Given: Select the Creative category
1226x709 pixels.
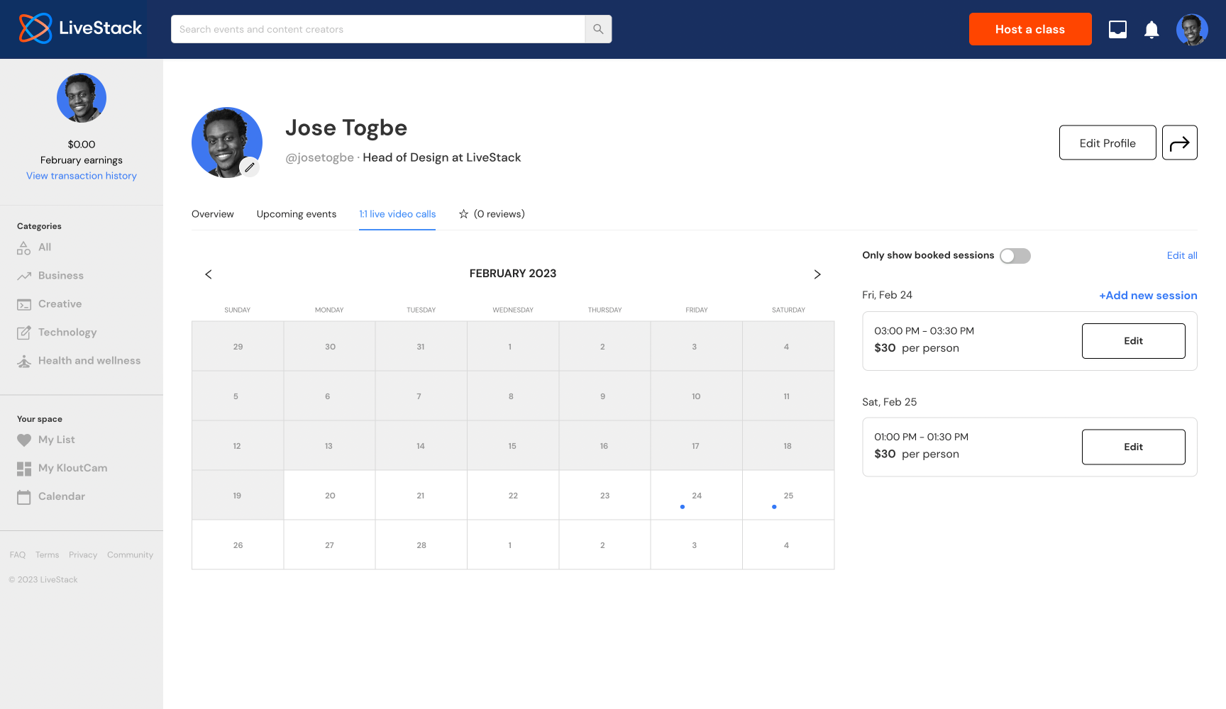Looking at the screenshot, I should point(59,303).
